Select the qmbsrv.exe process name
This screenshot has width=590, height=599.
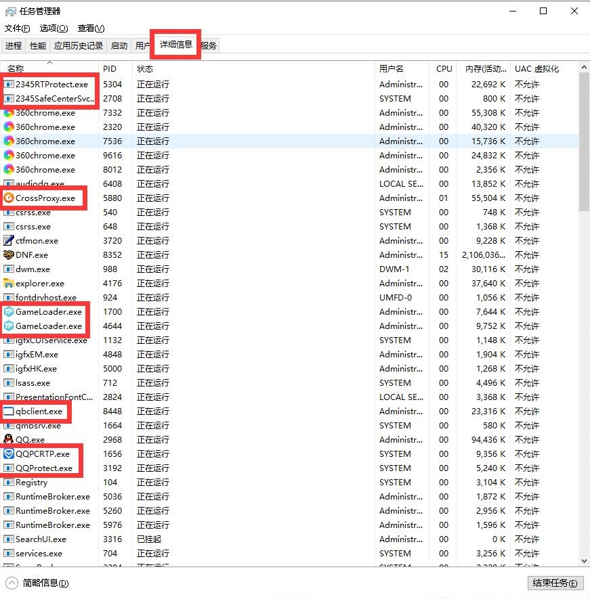click(x=38, y=426)
